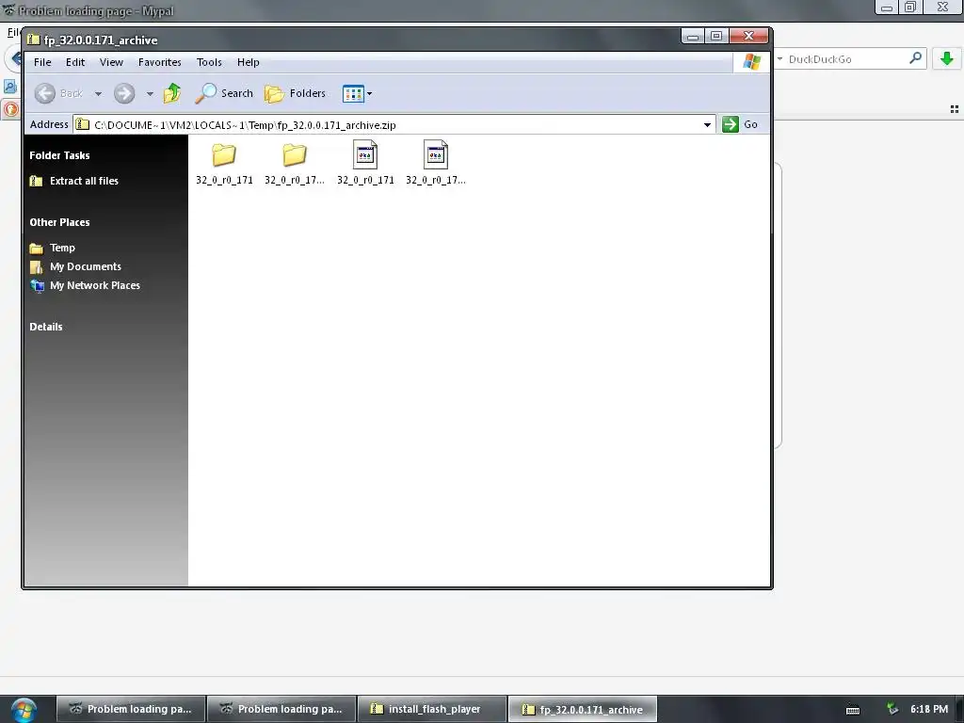Screen dimensions: 964x723
Task: Expand the Back history dropdown arrow
Action: pos(98,94)
